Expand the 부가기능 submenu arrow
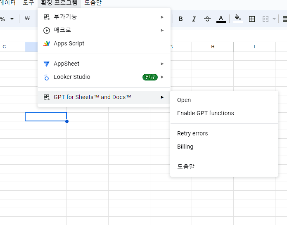287x225 pixels. pos(162,17)
